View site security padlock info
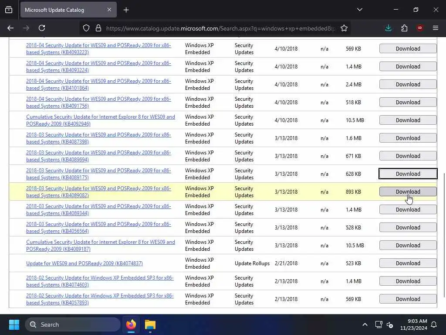 (98, 28)
